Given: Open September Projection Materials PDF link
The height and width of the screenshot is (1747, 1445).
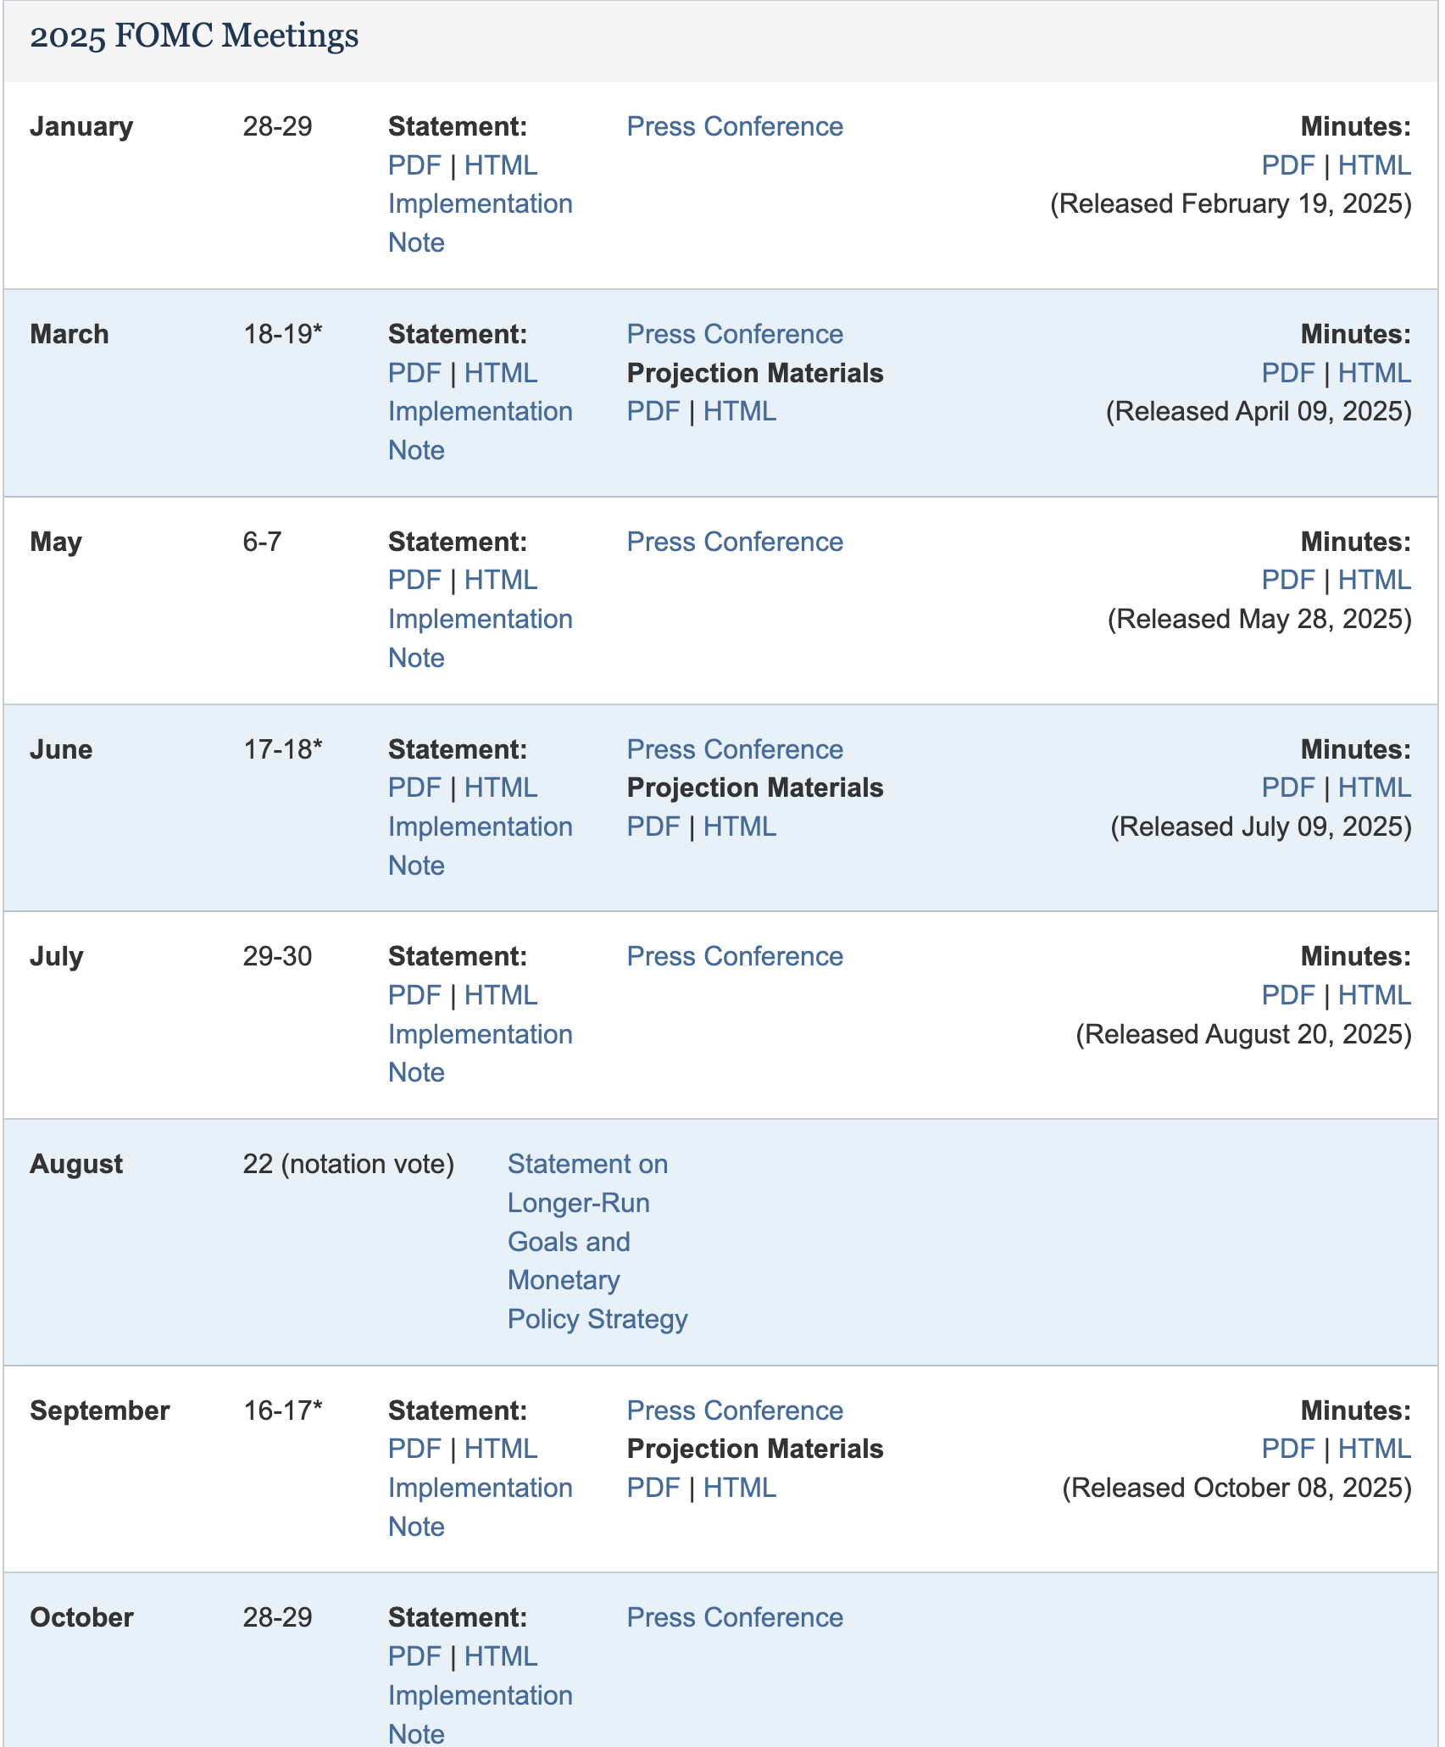Looking at the screenshot, I should (x=653, y=1488).
